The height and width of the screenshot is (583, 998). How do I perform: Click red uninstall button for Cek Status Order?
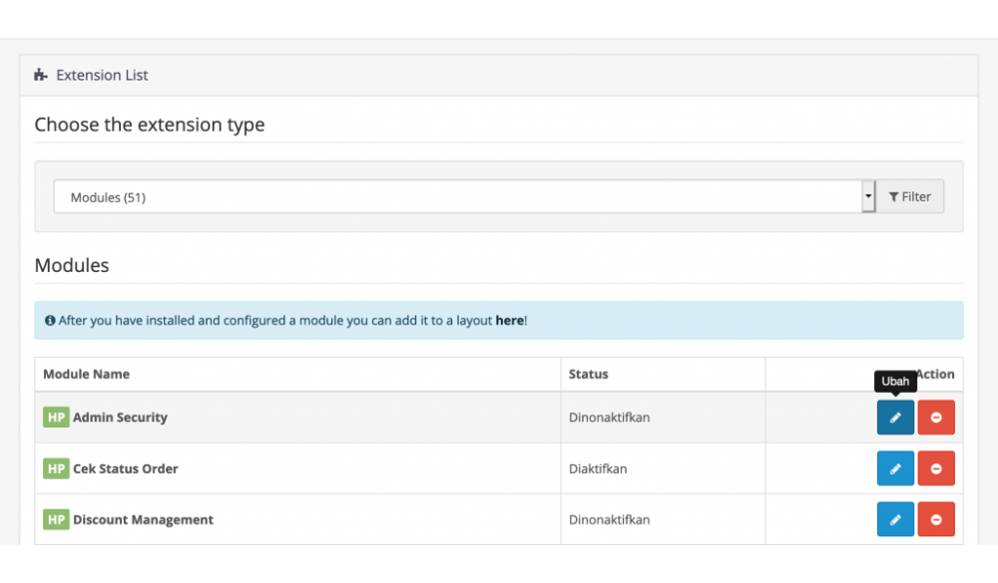click(x=936, y=468)
